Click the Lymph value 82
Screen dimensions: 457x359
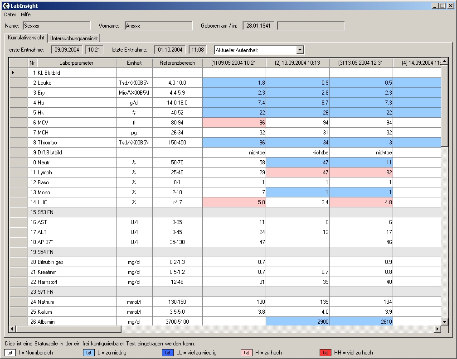pos(361,172)
